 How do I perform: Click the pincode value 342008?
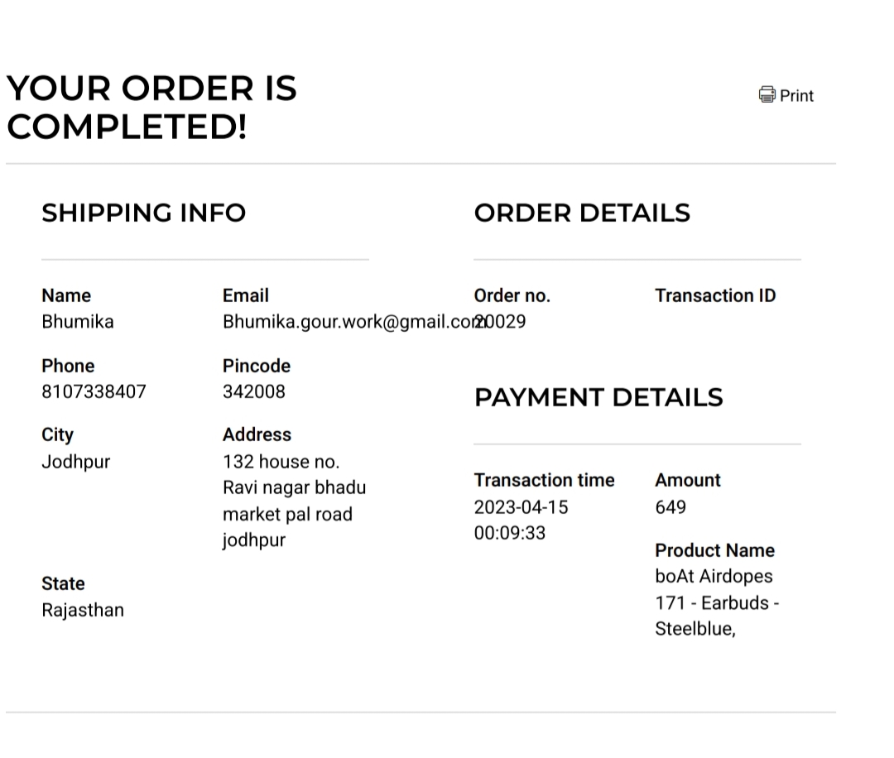coord(253,391)
